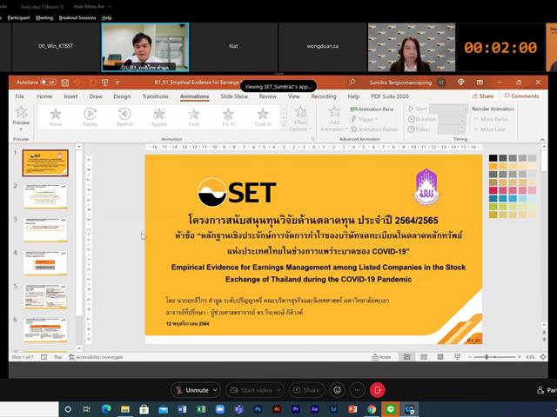Select the None animation effect
Image resolution: width=557 pixels, height=417 pixels.
point(56,117)
